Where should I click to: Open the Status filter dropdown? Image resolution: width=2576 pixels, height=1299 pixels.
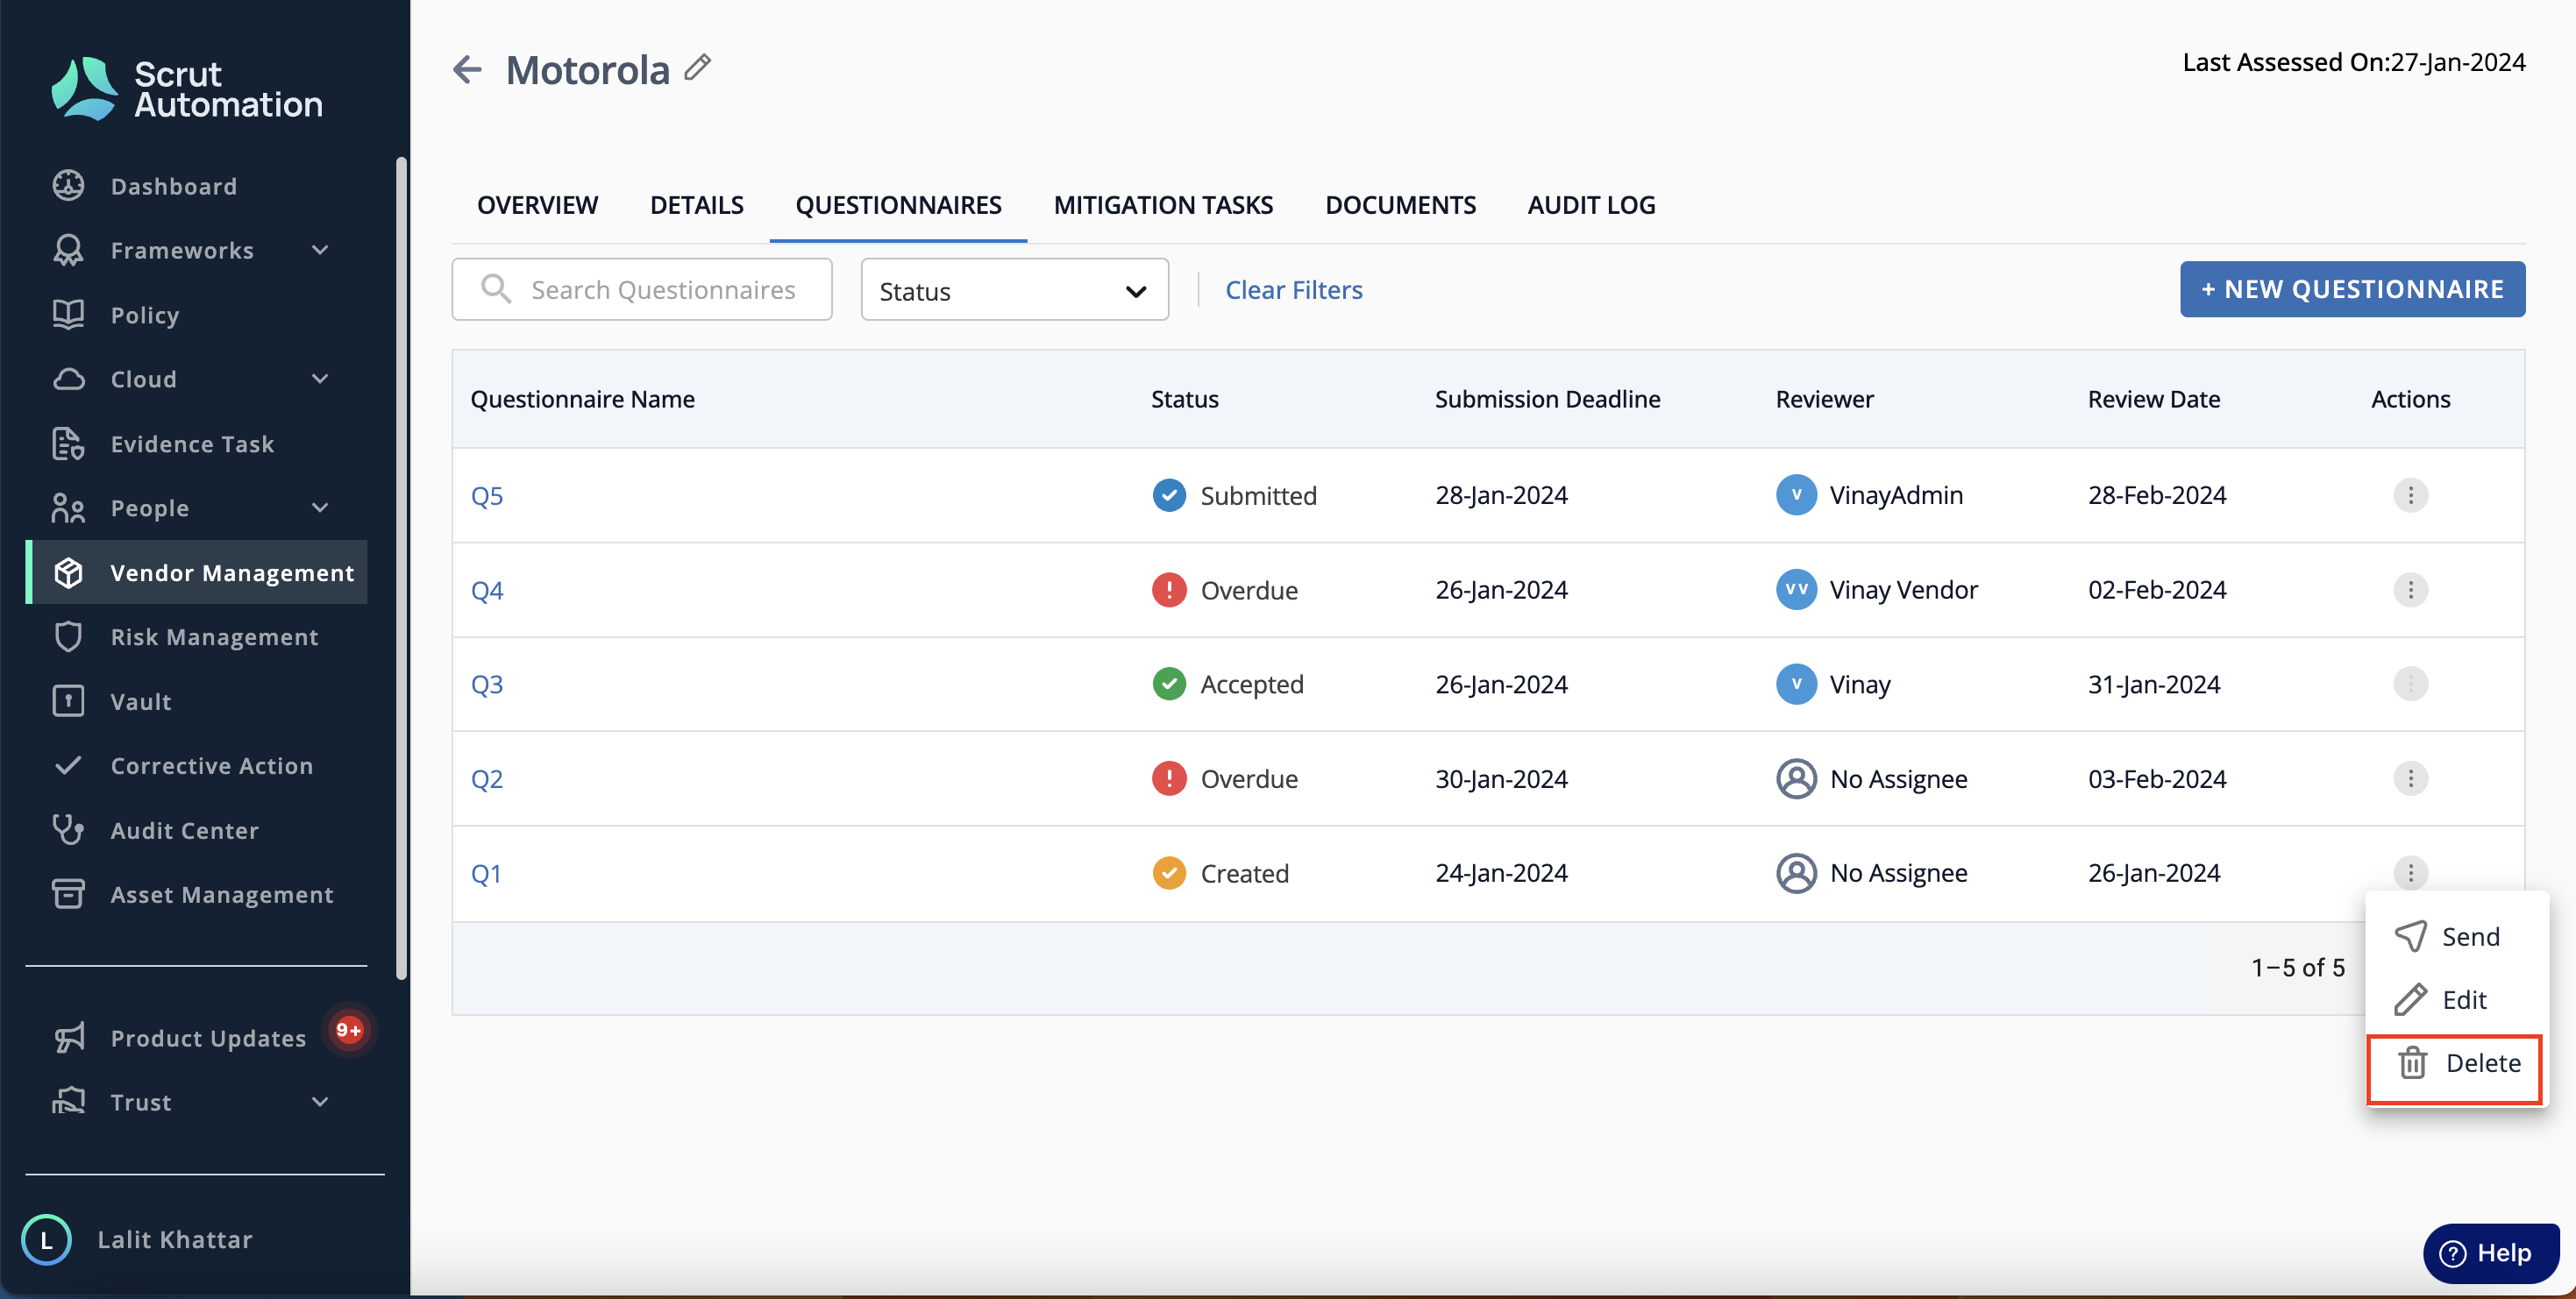pyautogui.click(x=1014, y=290)
